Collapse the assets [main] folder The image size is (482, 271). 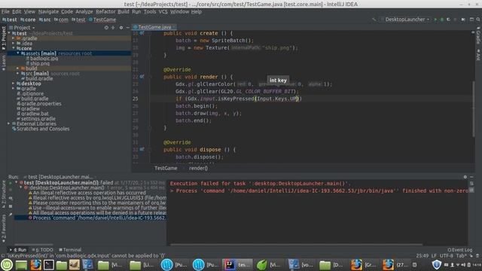click(18, 53)
